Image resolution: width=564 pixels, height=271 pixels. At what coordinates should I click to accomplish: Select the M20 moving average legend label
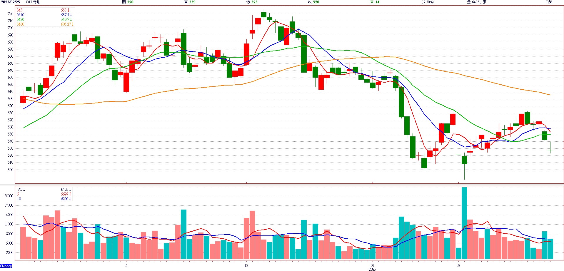pos(21,19)
